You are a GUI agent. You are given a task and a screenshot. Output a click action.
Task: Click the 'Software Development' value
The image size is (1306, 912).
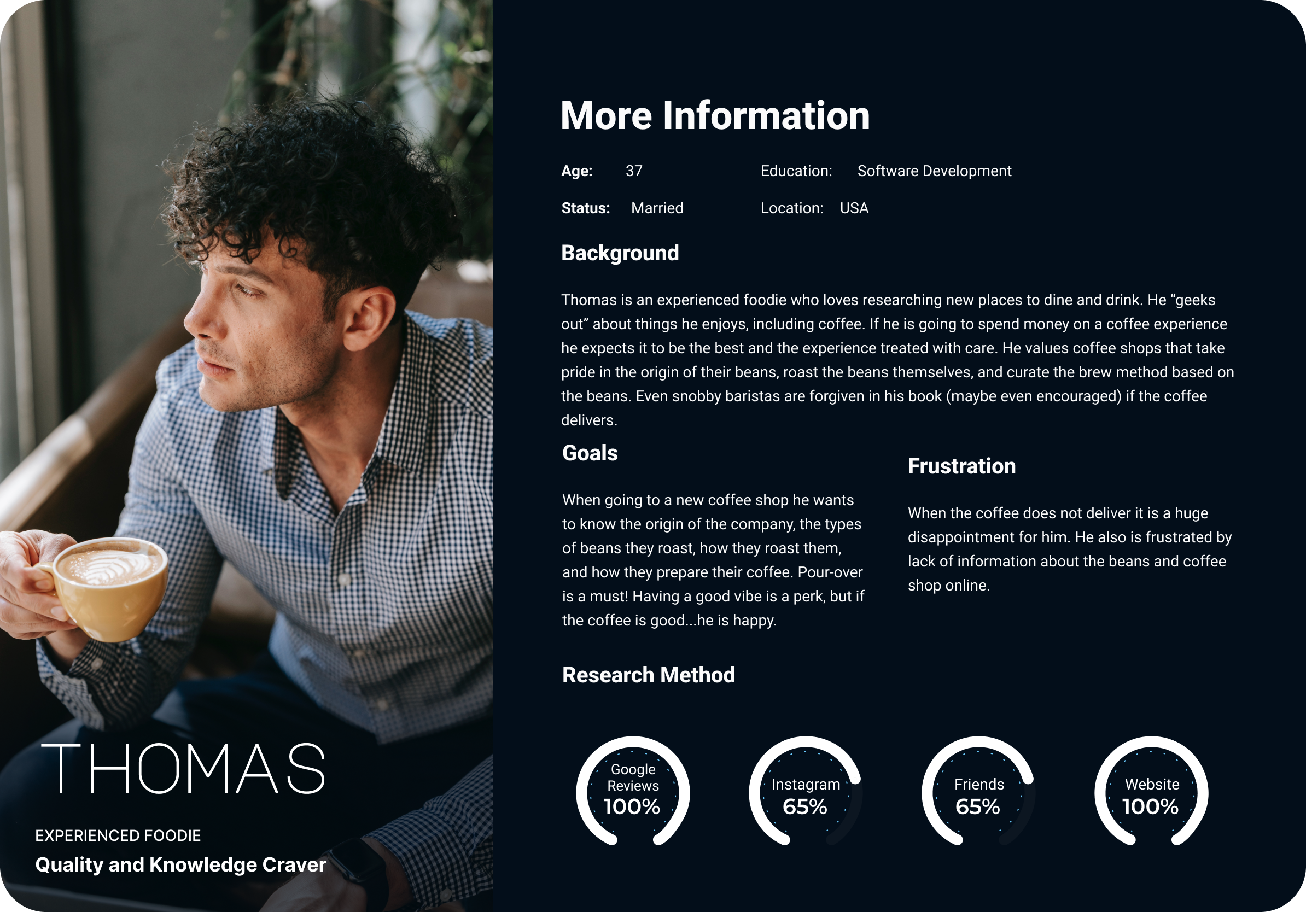click(934, 171)
